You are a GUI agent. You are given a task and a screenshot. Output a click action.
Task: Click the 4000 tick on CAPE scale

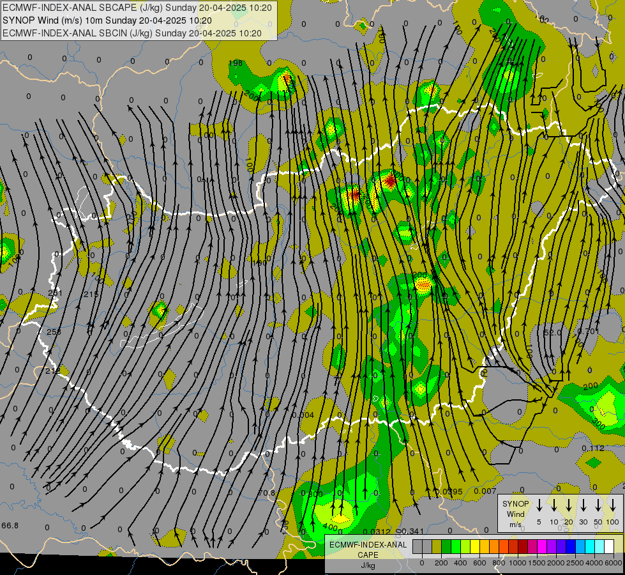[x=594, y=563]
